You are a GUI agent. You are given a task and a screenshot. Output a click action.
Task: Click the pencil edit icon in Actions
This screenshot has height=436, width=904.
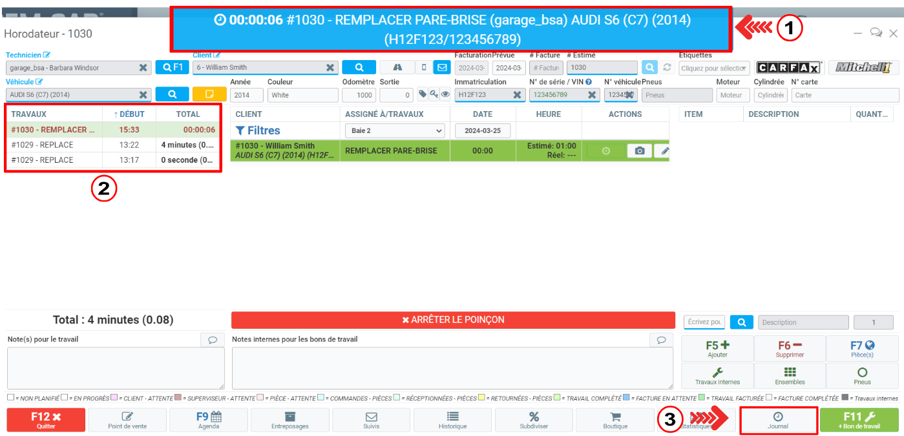tap(664, 151)
